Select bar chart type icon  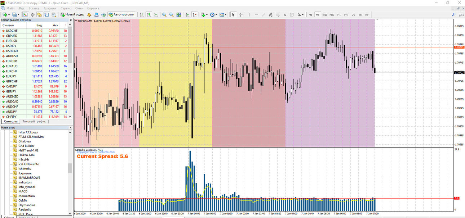tap(142, 15)
